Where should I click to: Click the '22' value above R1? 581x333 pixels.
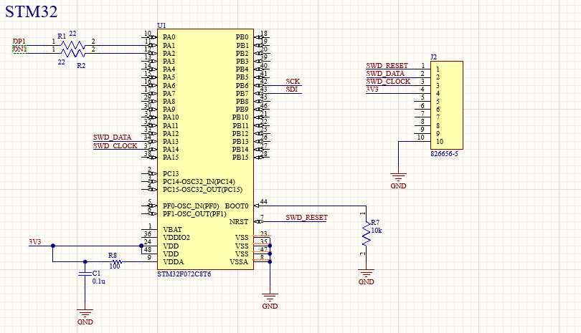point(72,34)
